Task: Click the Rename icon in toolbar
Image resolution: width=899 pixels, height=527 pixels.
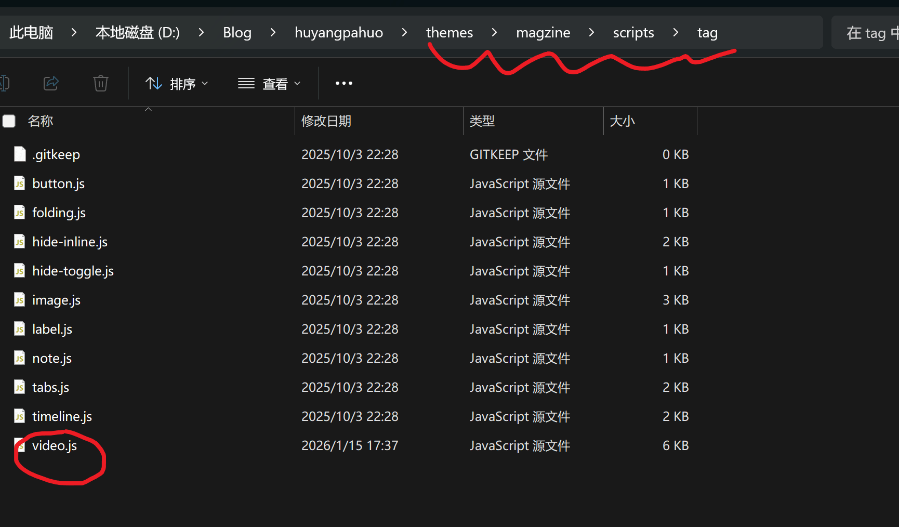Action: click(5, 83)
